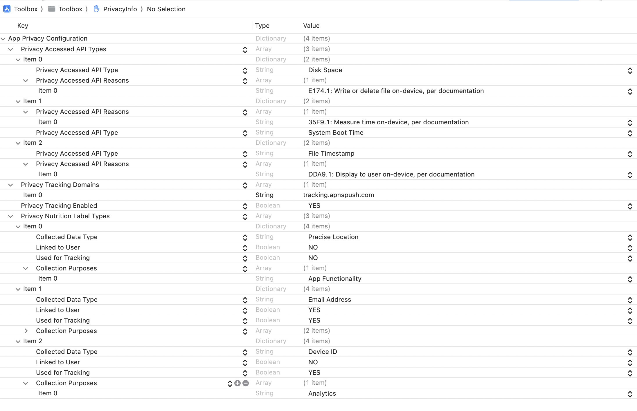Click the add item button next to Collection Purposes

[x=237, y=383]
